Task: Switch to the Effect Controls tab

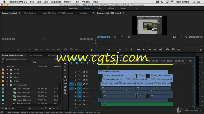Action: coord(30,13)
